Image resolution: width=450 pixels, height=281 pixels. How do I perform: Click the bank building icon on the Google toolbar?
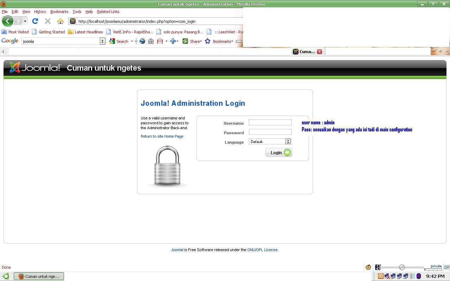point(151,41)
